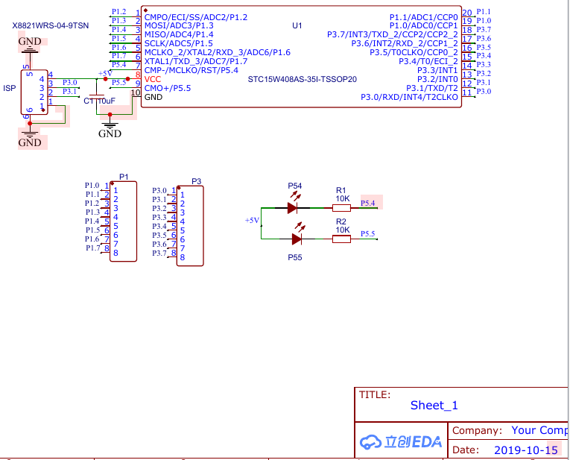Image resolution: width=570 pixels, height=460 pixels.
Task: Click the P55 designator text
Action: point(295,257)
